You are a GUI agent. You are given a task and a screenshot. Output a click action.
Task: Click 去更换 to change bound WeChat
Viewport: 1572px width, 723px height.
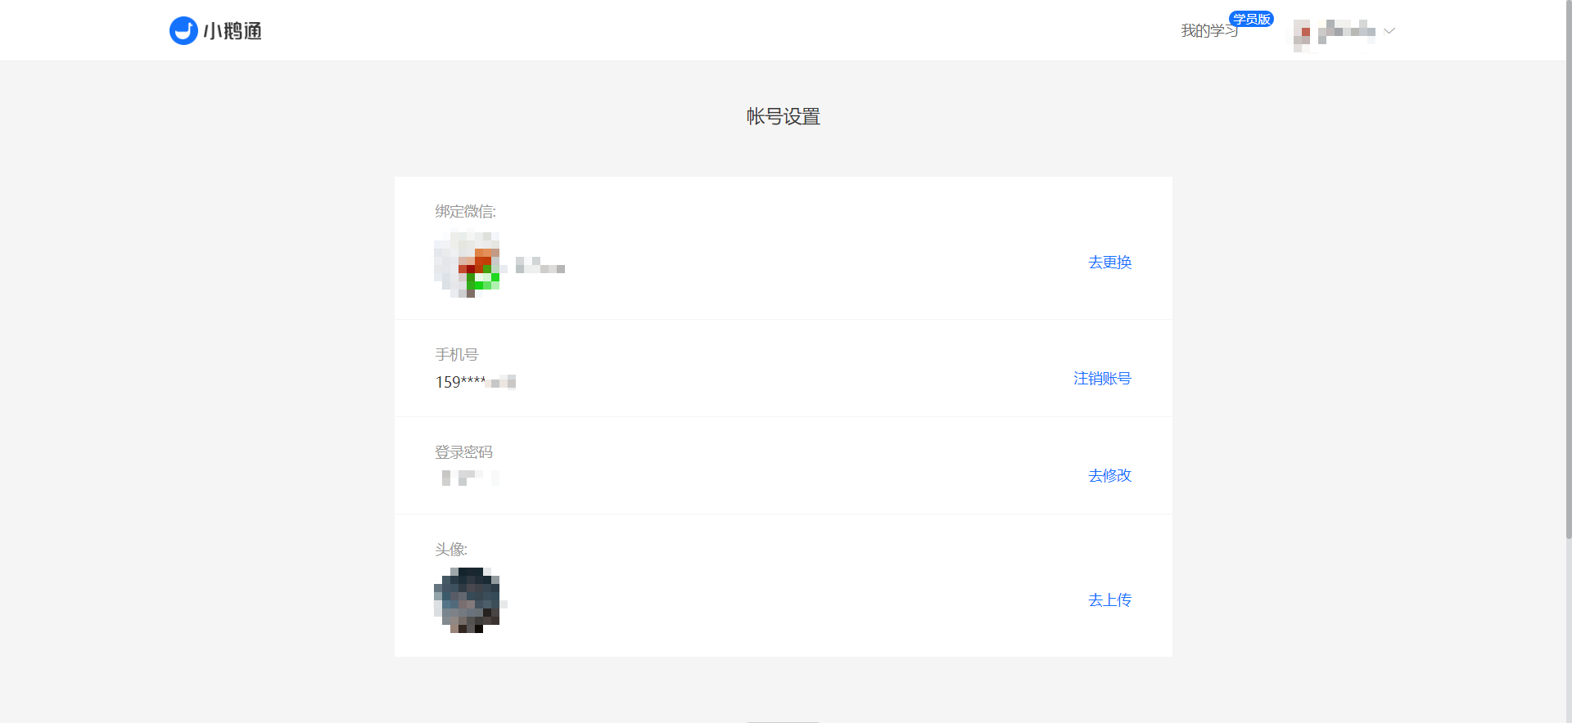(x=1109, y=262)
